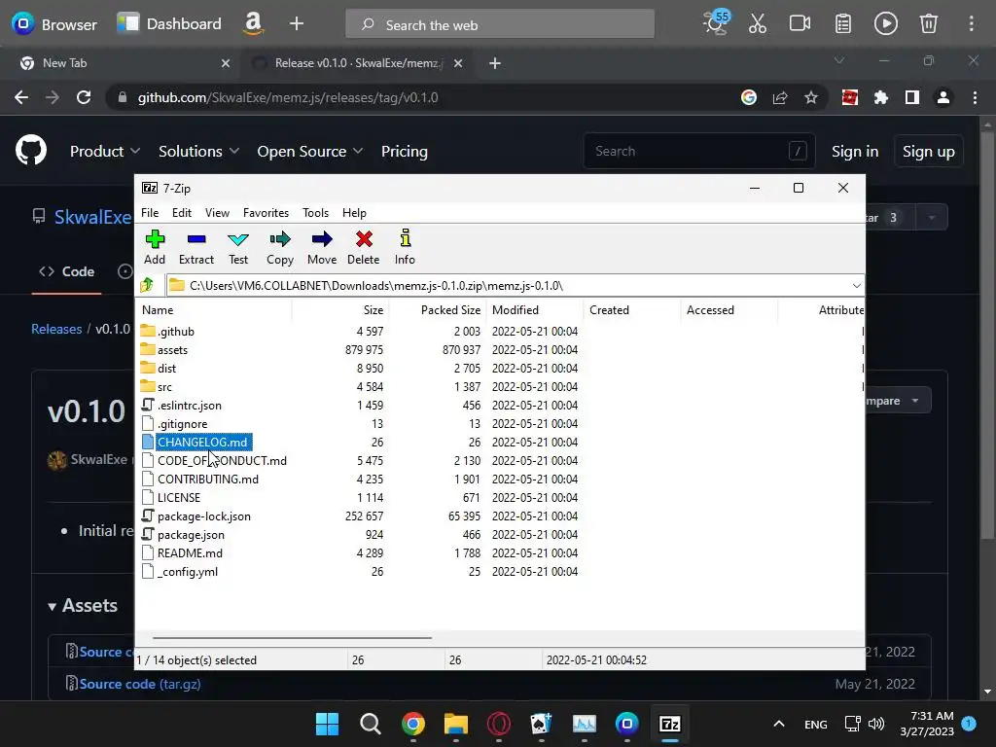
Task: Open the Favorites menu
Action: click(266, 213)
